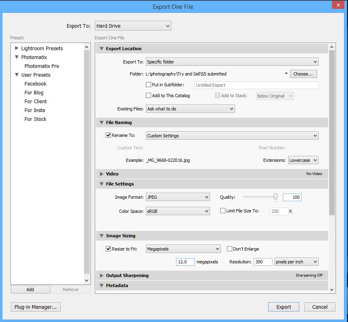Collapse the Export Location section
This screenshot has width=348, height=322.
[102, 49]
